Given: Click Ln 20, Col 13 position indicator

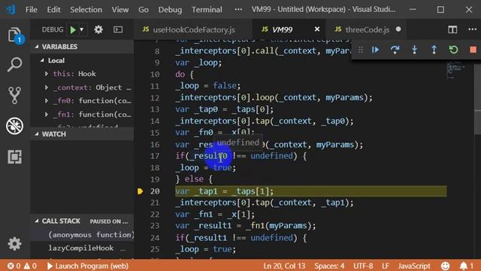Looking at the screenshot, I should tap(284, 266).
